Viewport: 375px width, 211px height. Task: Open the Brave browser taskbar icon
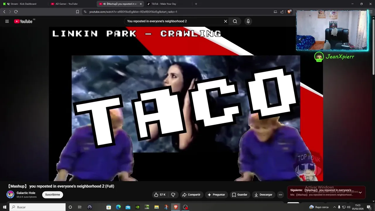tap(176, 207)
